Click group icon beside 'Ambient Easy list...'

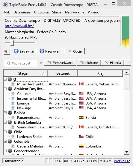point(10,89)
